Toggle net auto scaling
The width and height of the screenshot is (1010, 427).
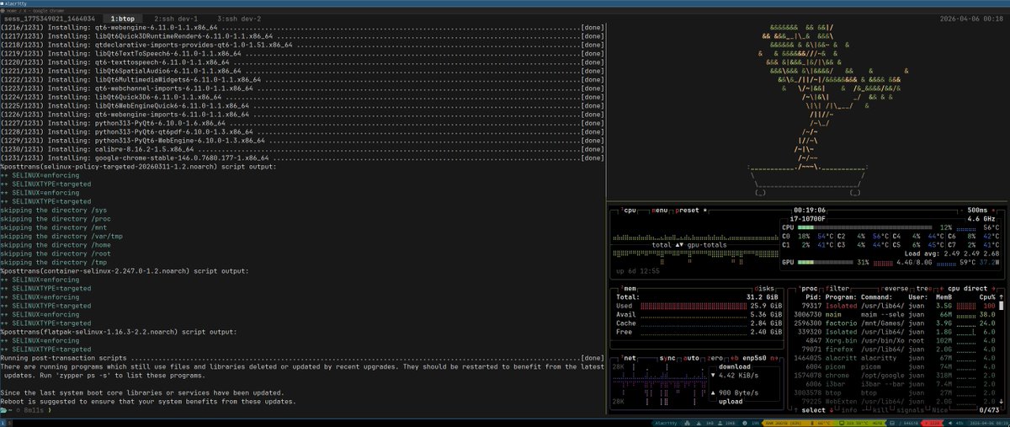(x=691, y=358)
